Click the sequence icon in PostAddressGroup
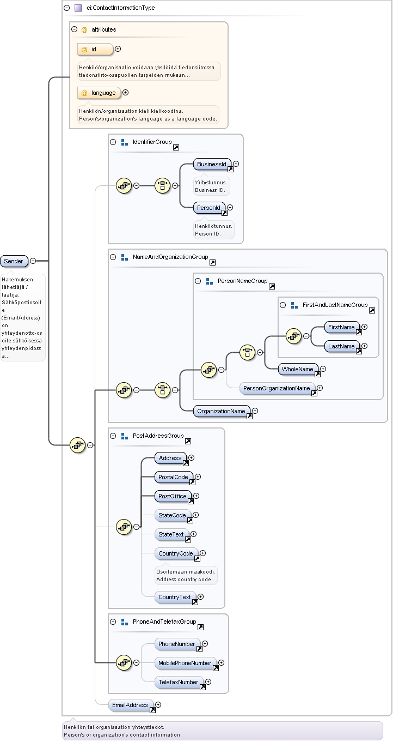The height and width of the screenshot is (742, 393). coord(124,527)
